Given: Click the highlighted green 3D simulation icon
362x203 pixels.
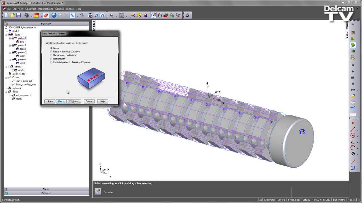Looking at the screenshot, I should click(353, 45).
